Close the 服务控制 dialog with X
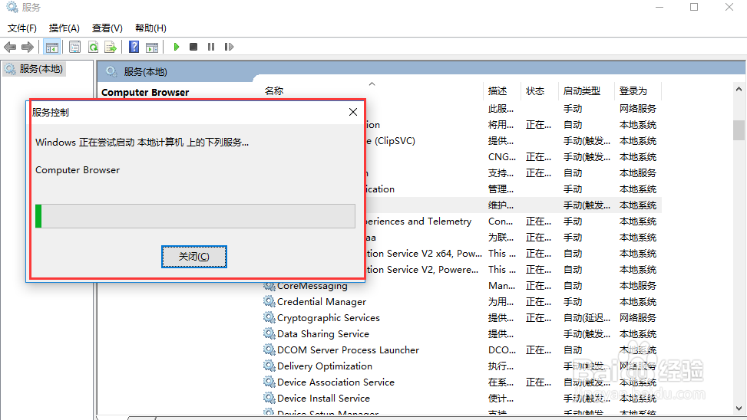Viewport: 747px width, 420px height. (x=353, y=112)
